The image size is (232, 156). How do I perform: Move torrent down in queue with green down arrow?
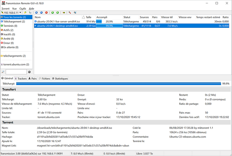point(58,13)
